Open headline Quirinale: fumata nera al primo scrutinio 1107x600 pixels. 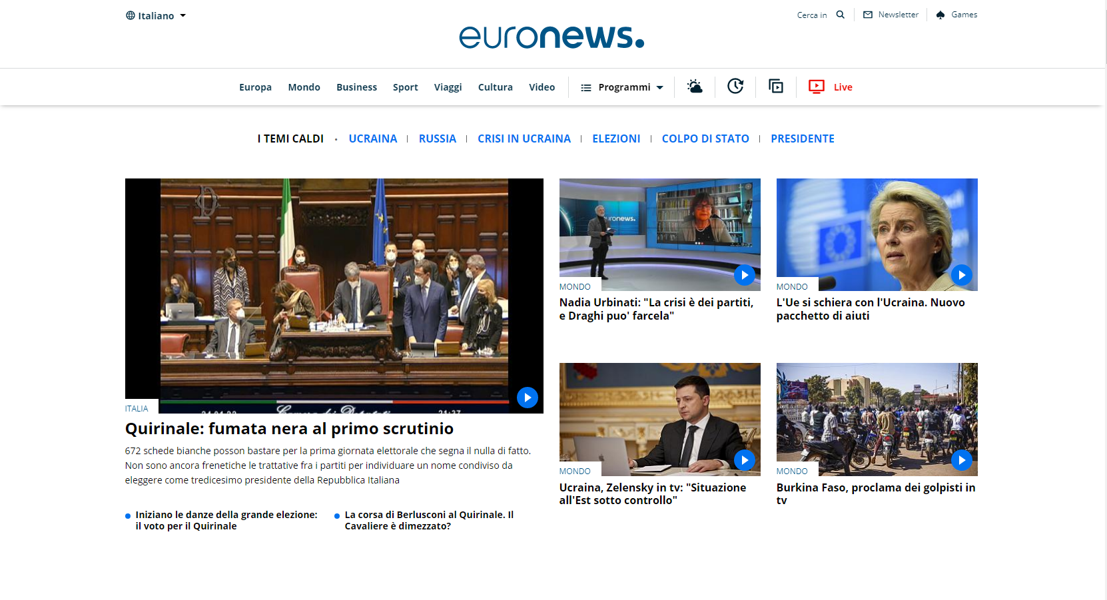[x=290, y=429]
